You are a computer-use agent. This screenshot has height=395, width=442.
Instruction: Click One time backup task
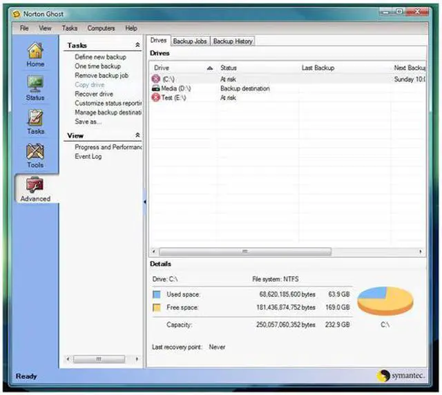click(x=97, y=66)
